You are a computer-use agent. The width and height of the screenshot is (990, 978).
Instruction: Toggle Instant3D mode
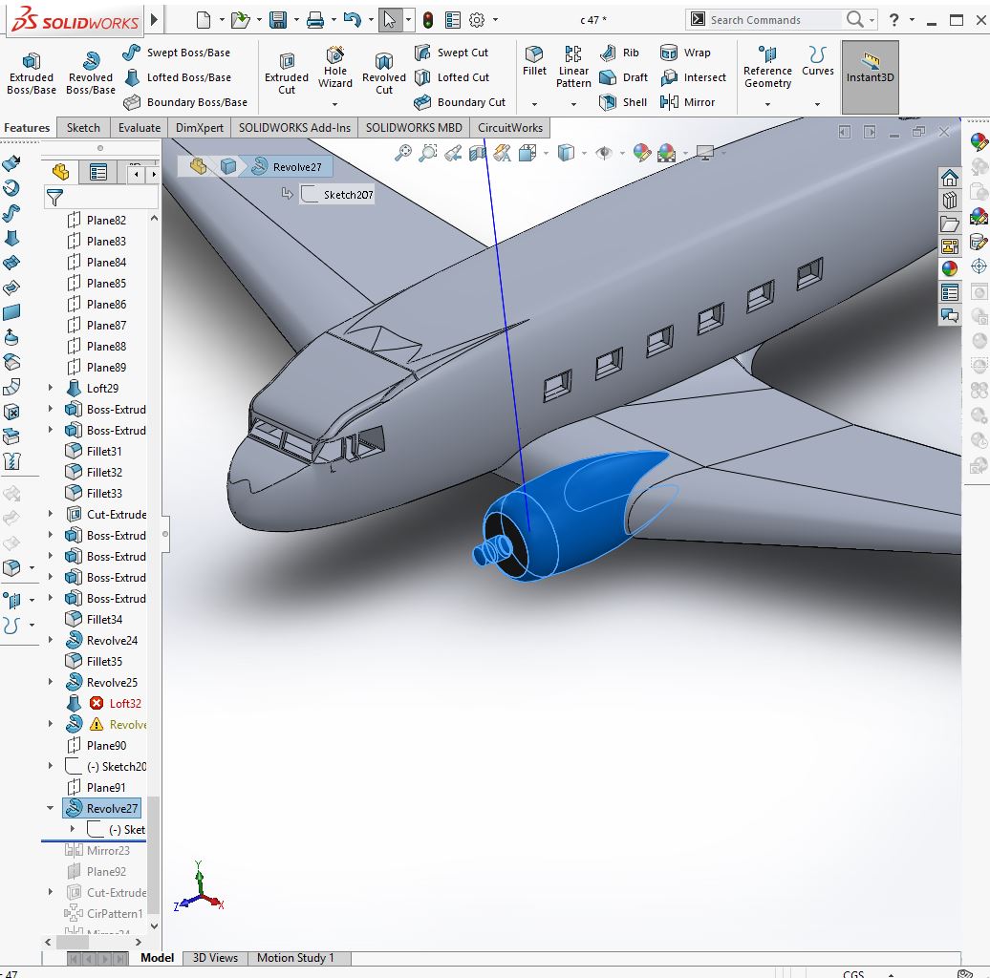tap(870, 77)
